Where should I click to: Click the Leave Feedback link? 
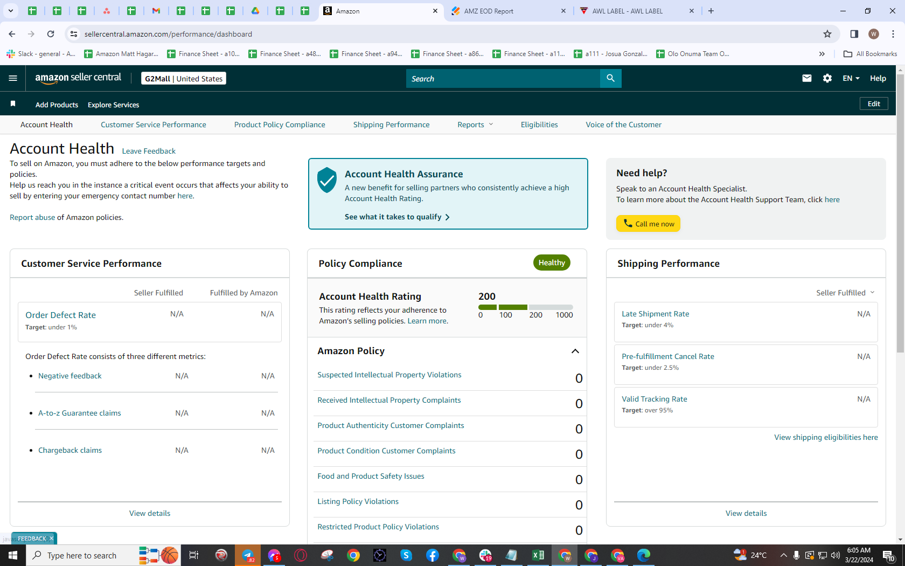click(149, 151)
